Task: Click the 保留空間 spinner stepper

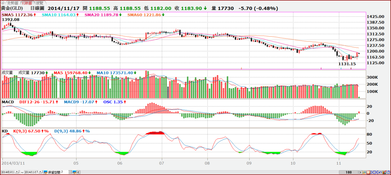Action: [x=70, y=172]
